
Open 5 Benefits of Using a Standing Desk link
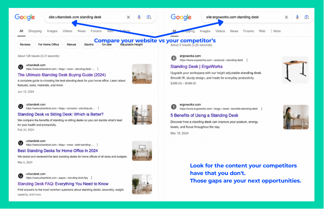coord(204,115)
